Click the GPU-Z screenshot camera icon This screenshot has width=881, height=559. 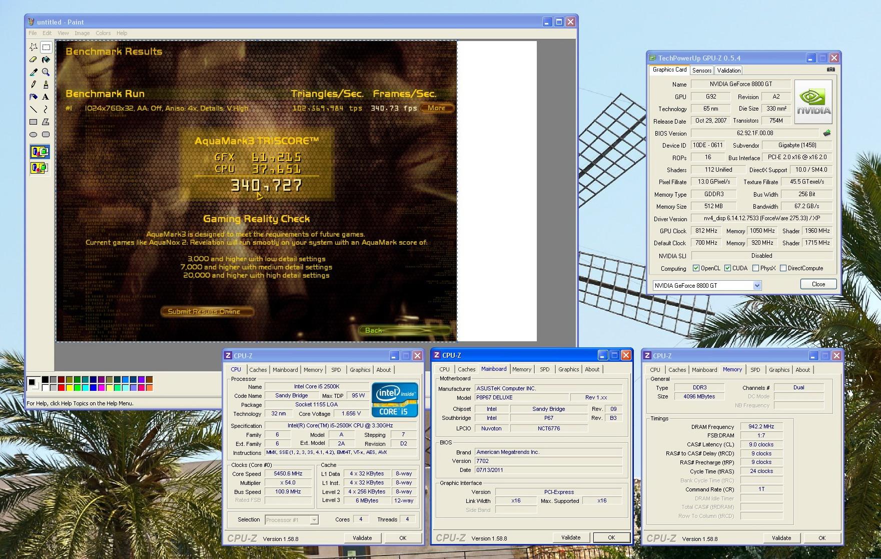point(830,70)
